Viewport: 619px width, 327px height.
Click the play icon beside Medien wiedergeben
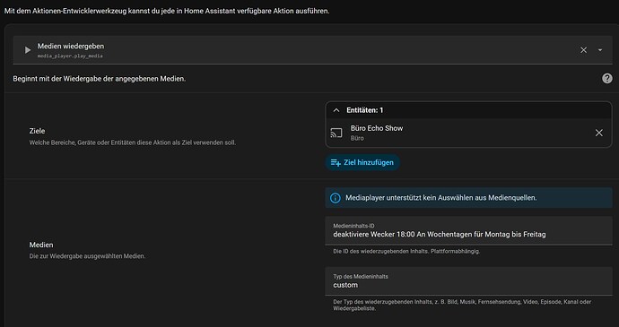28,50
